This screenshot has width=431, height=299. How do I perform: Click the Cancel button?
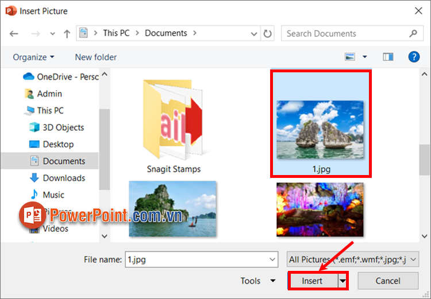coord(388,281)
